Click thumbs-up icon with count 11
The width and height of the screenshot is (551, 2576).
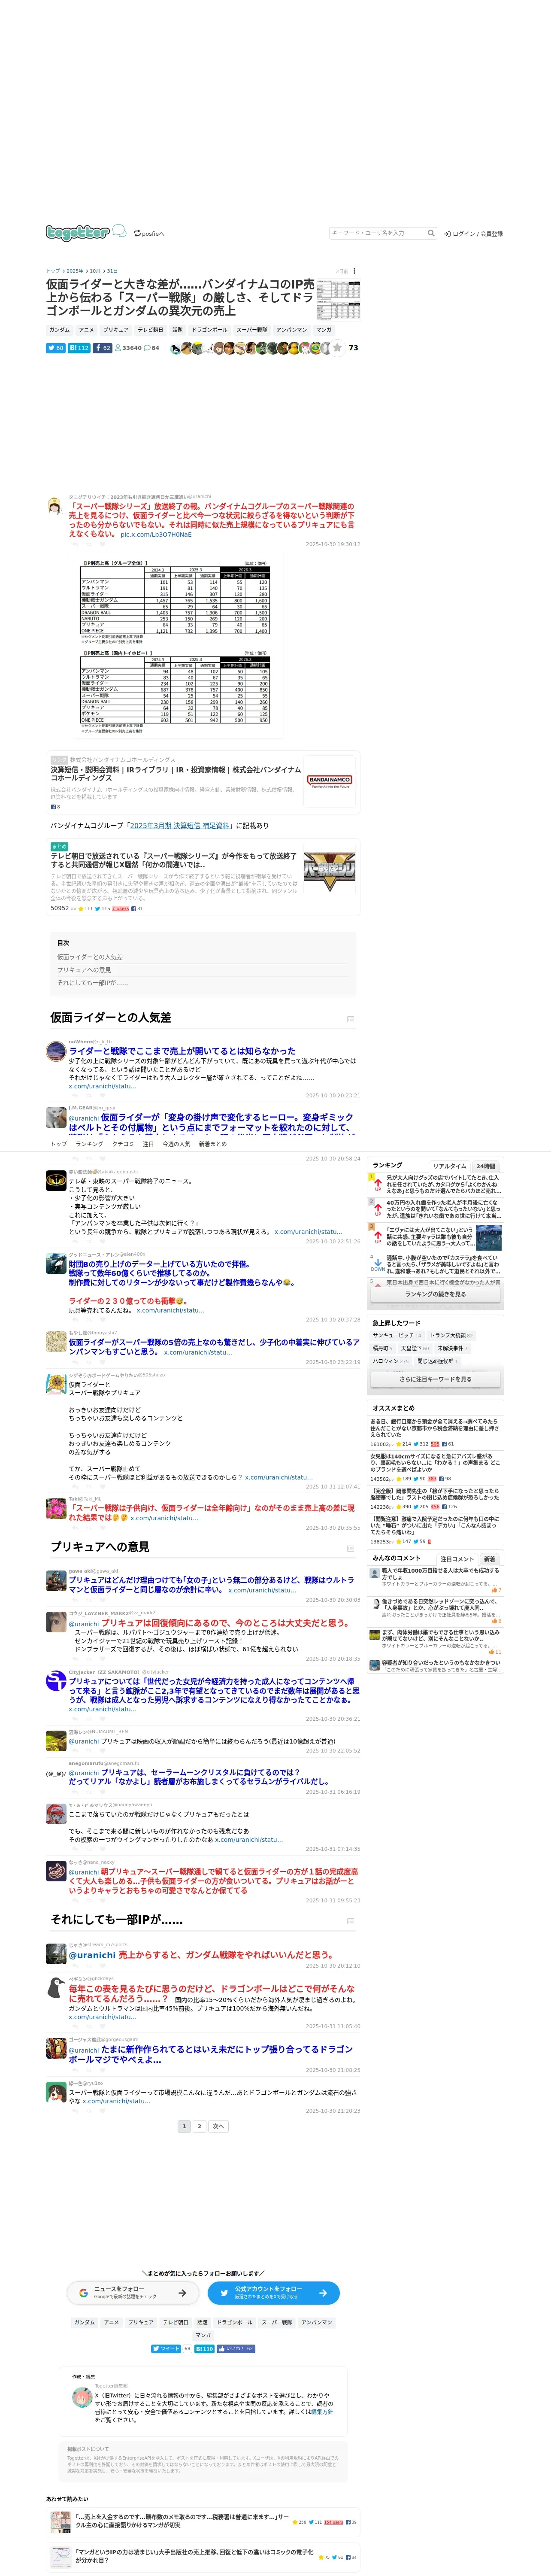coord(491,1652)
